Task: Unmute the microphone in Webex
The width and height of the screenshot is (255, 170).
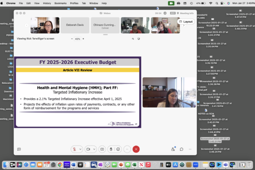Action: [74, 149]
